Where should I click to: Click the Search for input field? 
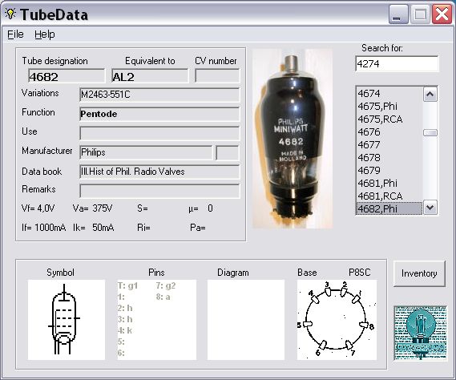point(397,63)
